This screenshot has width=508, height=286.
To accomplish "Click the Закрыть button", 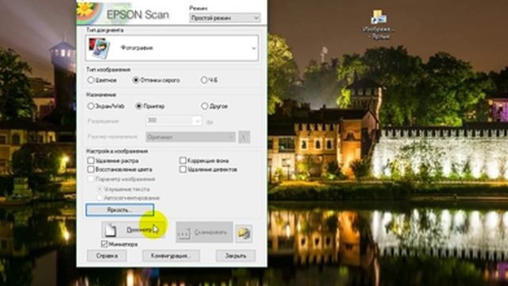I will 236,256.
